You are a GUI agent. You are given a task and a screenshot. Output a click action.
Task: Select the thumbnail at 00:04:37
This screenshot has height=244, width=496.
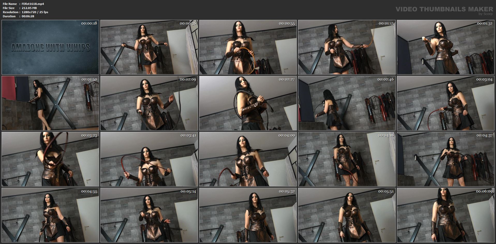[x=446, y=159]
